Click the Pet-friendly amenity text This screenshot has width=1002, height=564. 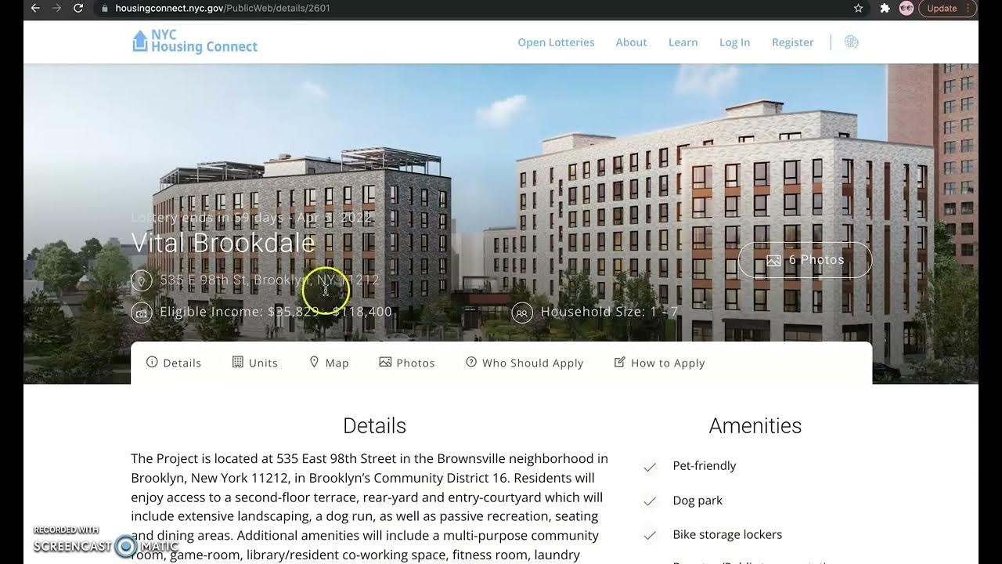tap(705, 465)
